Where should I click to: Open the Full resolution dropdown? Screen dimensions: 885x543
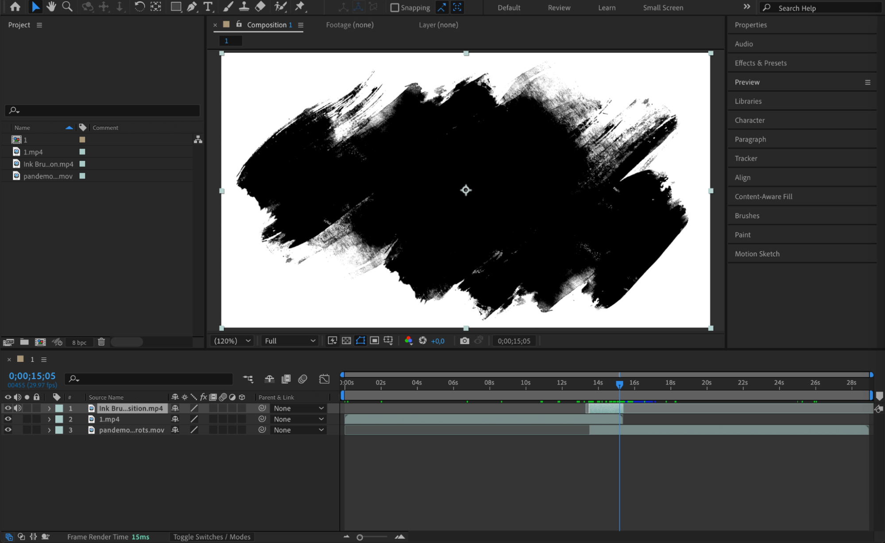pos(290,341)
